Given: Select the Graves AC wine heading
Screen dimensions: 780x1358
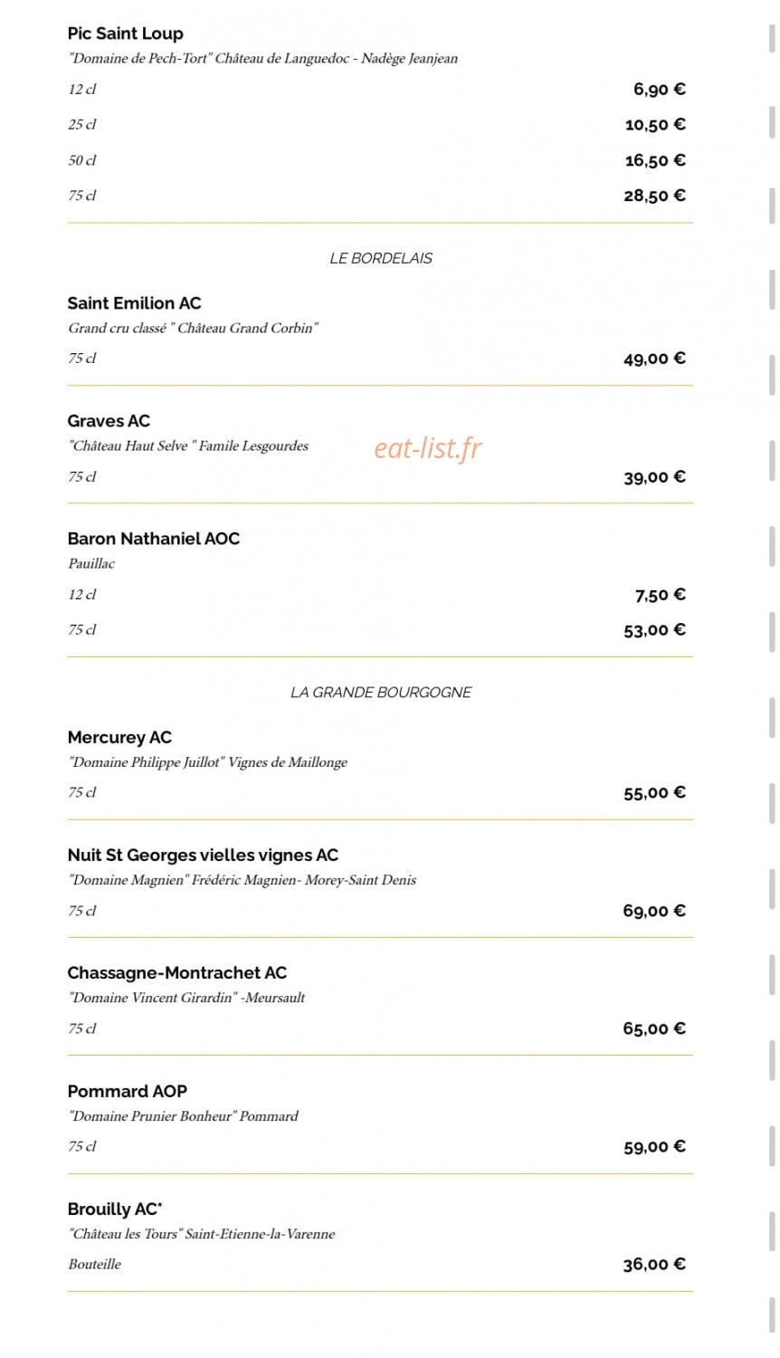Looking at the screenshot, I should [109, 421].
